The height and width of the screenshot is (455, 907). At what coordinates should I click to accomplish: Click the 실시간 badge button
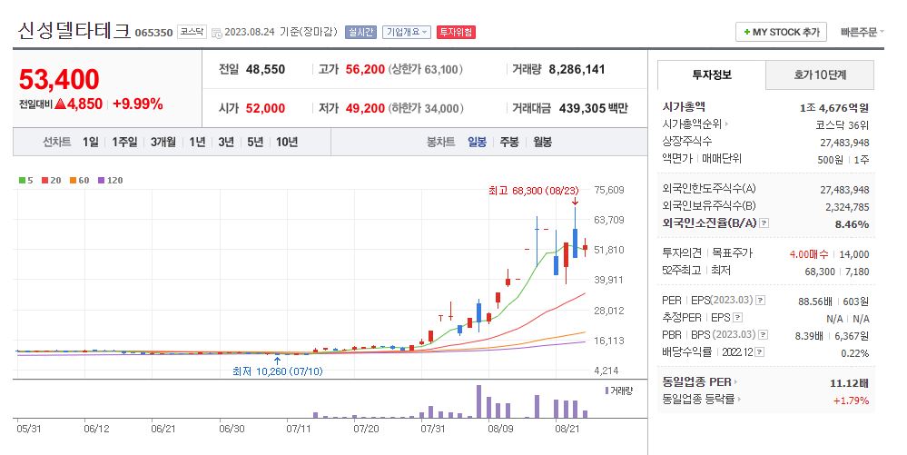click(360, 33)
